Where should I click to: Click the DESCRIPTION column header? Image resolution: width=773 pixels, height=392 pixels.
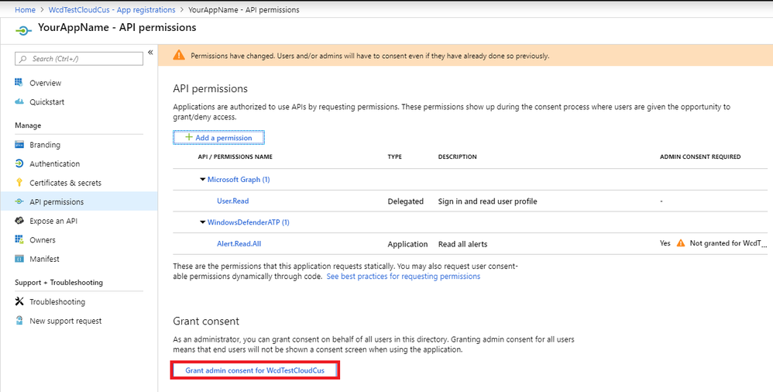coord(458,156)
